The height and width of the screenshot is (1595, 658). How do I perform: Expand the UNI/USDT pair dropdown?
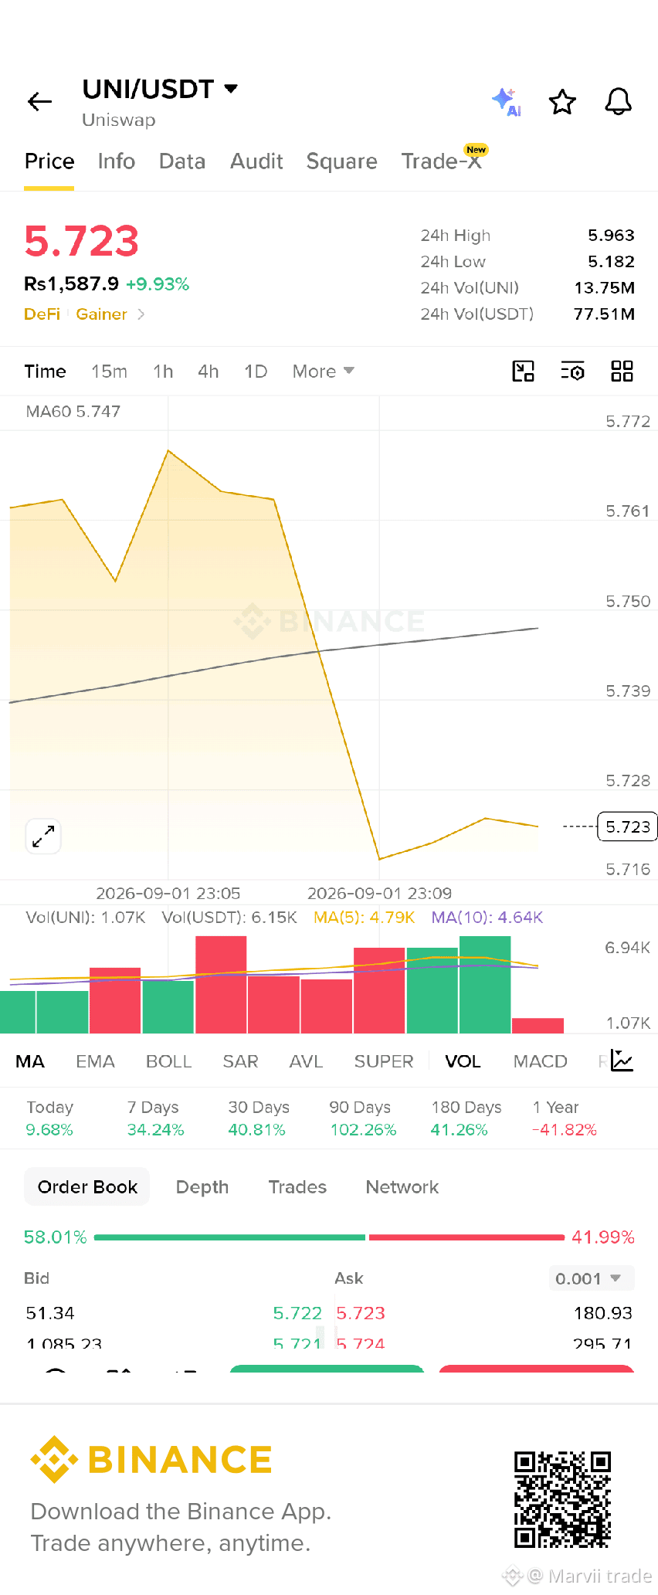tap(230, 88)
